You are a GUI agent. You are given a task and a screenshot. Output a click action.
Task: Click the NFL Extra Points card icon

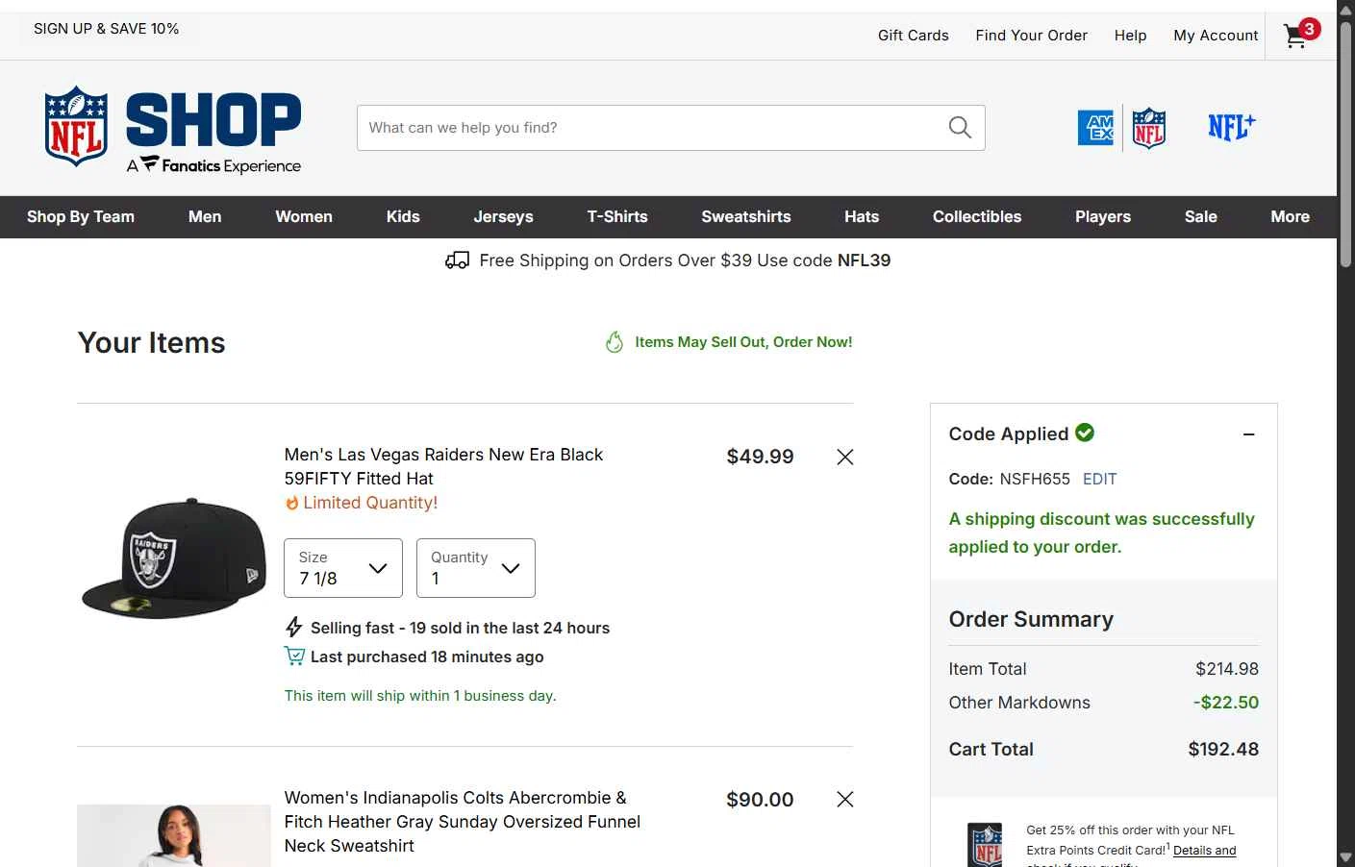[x=984, y=844]
